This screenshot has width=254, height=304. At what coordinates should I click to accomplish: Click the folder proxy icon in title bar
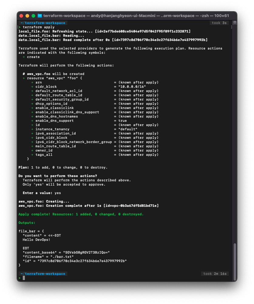click(x=40, y=16)
